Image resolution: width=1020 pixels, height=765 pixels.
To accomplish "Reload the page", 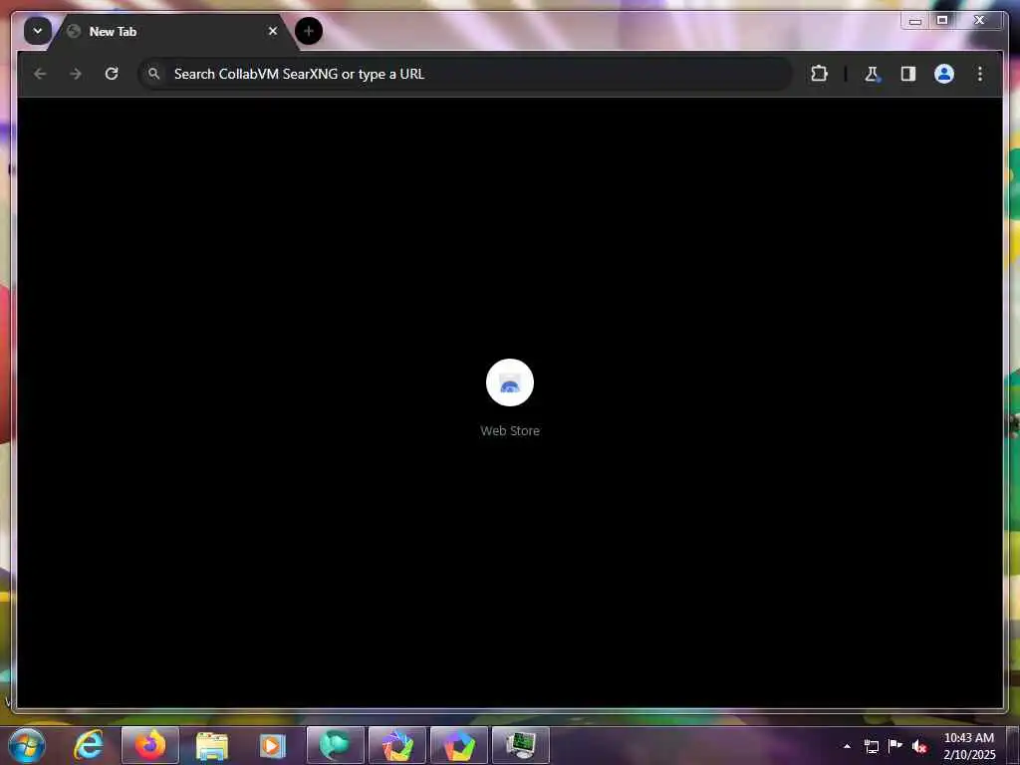I will (112, 74).
